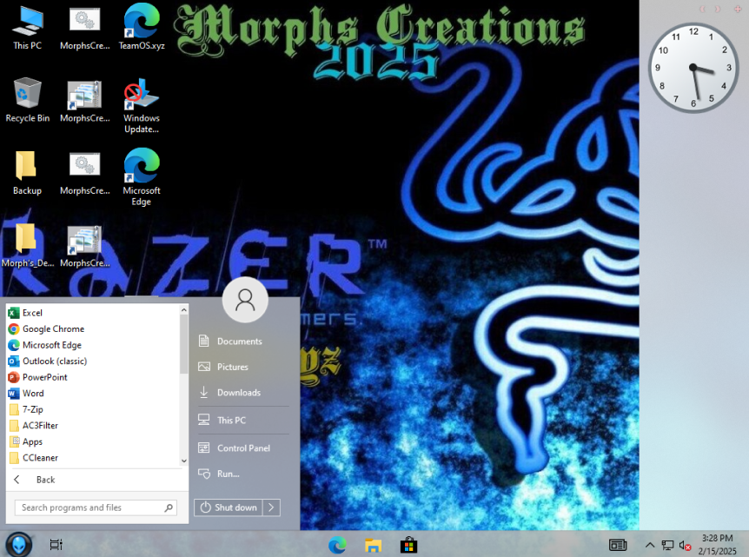Viewport: 749px width, 557px height.
Task: Launch Word from Start menu
Action: tap(93, 393)
